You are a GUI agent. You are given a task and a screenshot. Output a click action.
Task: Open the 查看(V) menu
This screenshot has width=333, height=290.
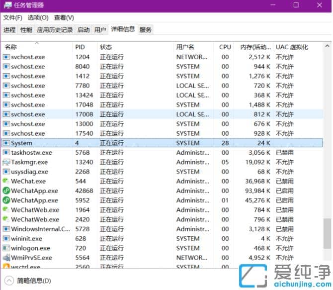click(x=64, y=17)
